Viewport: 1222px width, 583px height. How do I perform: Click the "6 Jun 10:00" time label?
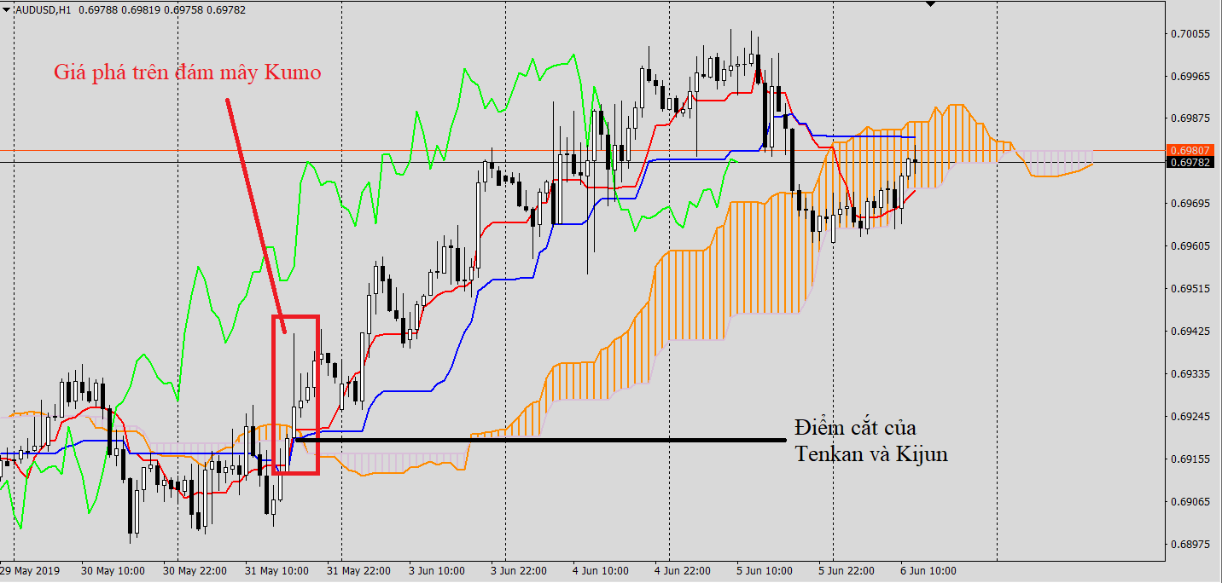pos(930,570)
